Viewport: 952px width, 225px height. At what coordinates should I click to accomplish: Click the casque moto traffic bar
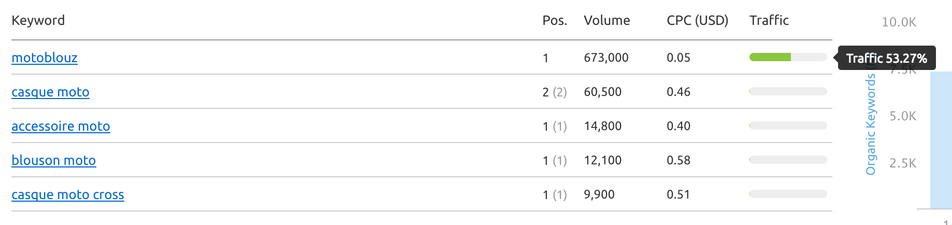pyautogui.click(x=788, y=91)
